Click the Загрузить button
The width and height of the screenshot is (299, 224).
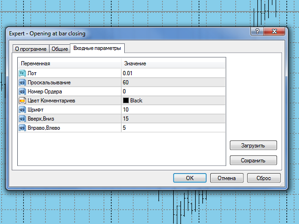tap(253, 146)
